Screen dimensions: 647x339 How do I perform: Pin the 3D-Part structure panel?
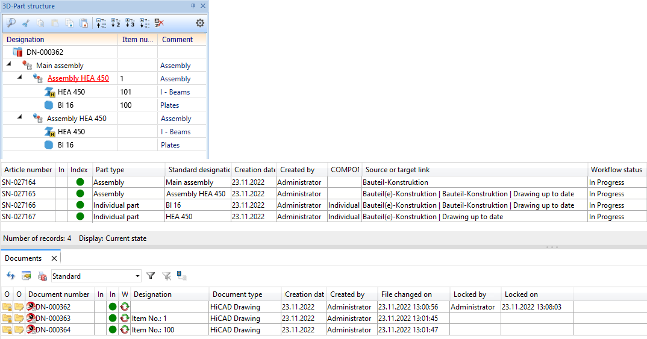[x=193, y=6]
